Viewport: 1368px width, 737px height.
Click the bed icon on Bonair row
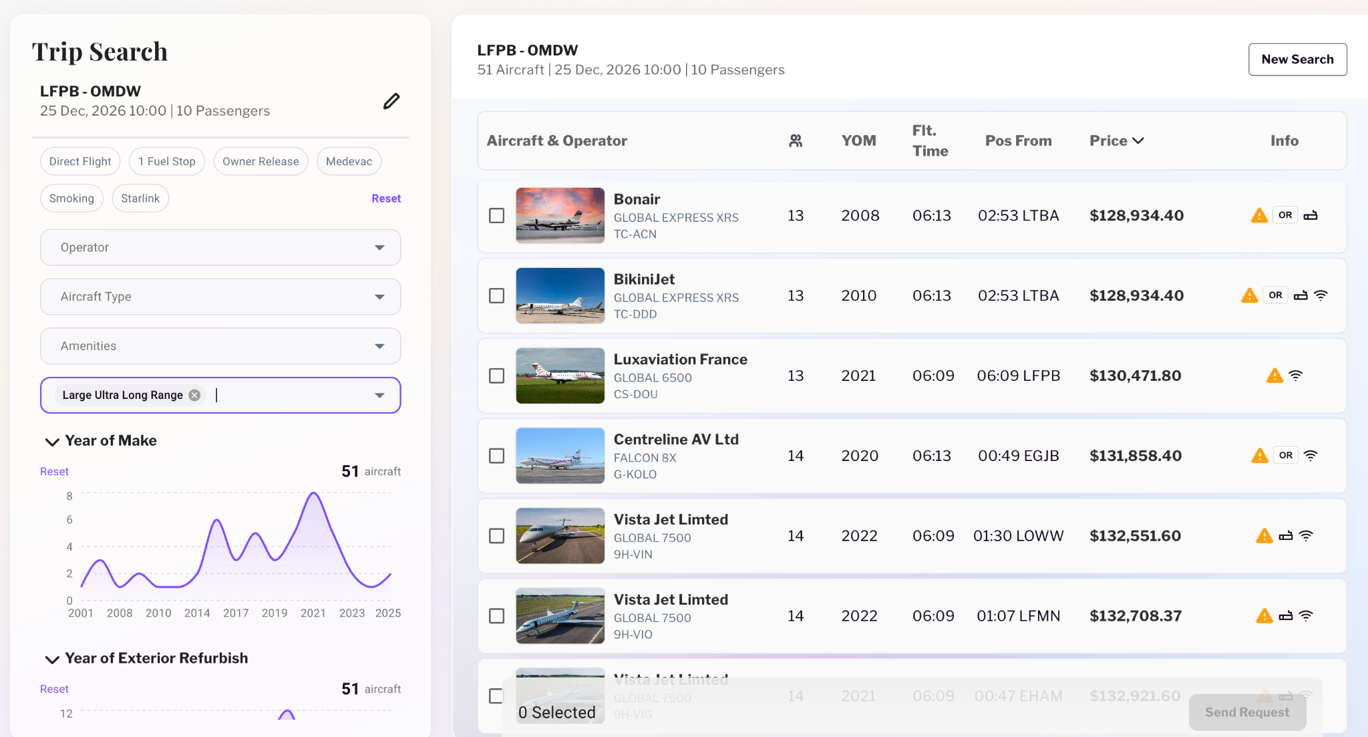[x=1311, y=215]
